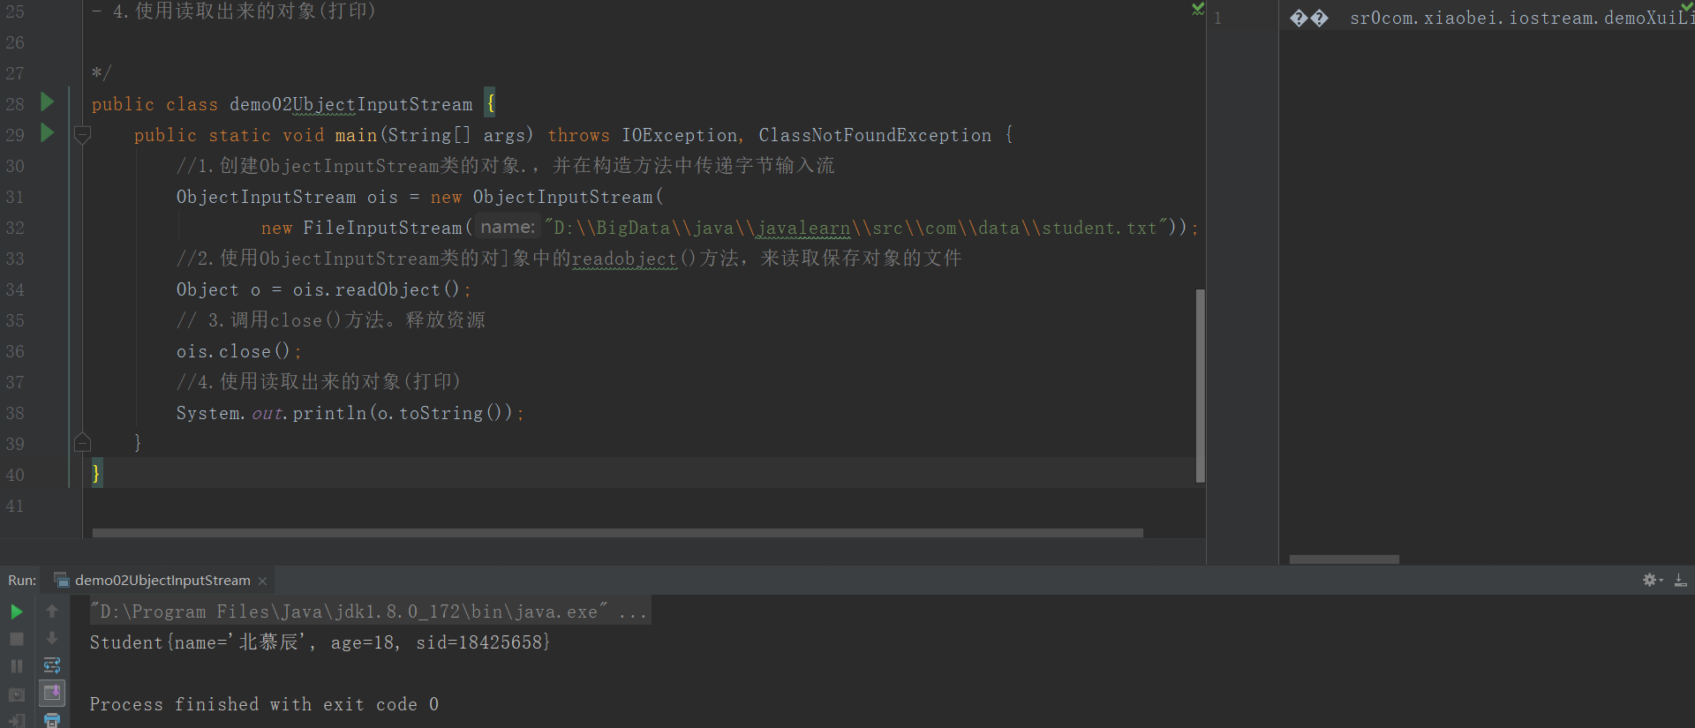Click the horizontal scrollbar of the code editor

(617, 533)
